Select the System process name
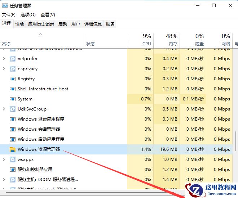238x198 pixels. [x=25, y=99]
